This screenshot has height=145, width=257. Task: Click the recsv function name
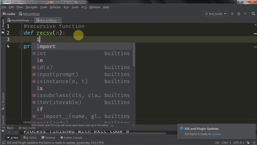pyautogui.click(x=45, y=33)
